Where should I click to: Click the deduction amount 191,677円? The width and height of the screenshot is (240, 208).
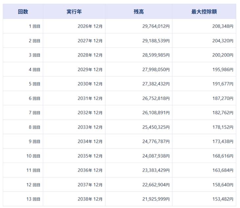(223, 84)
